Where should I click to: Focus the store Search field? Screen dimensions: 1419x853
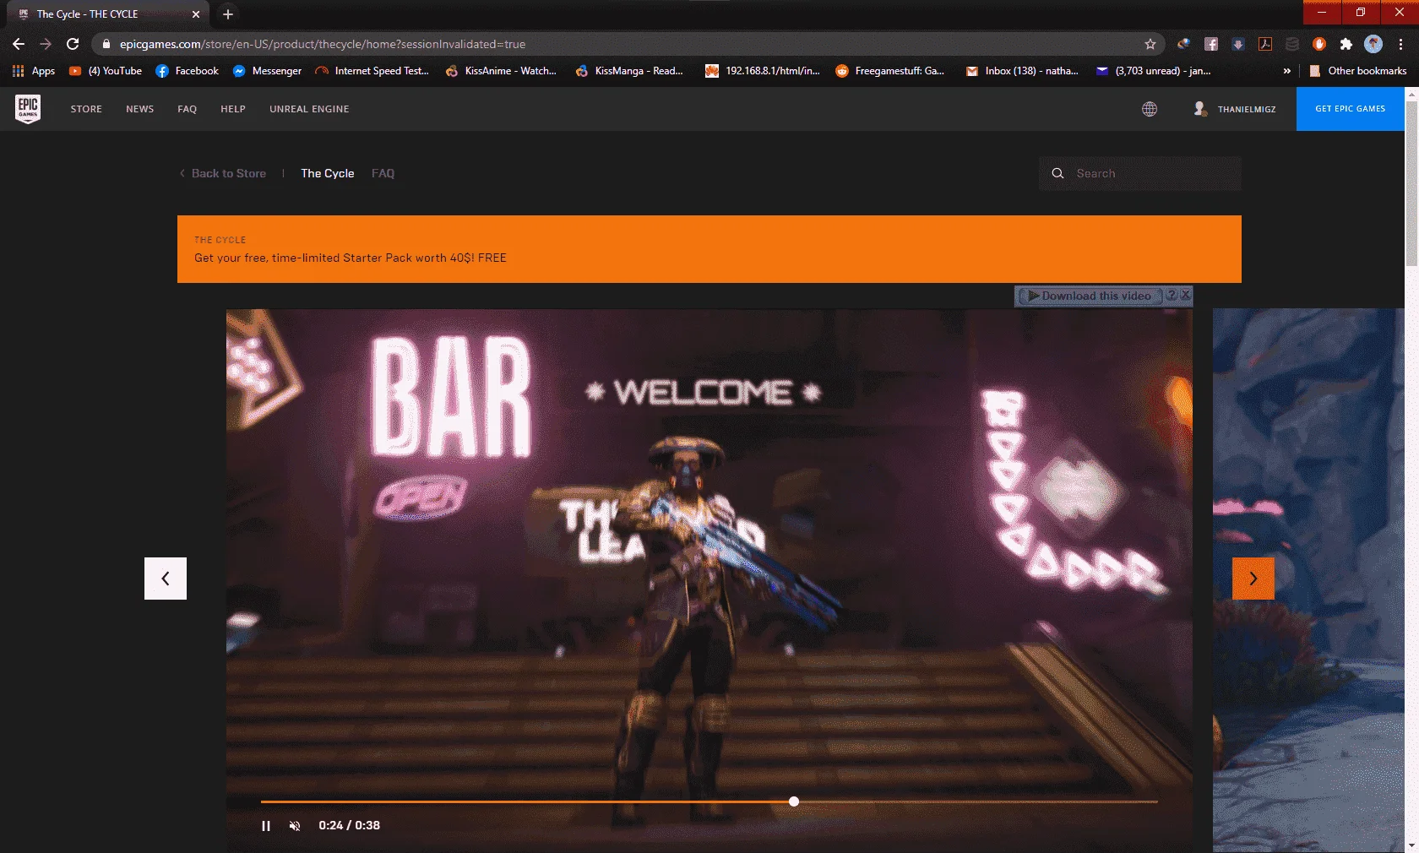coord(1140,173)
